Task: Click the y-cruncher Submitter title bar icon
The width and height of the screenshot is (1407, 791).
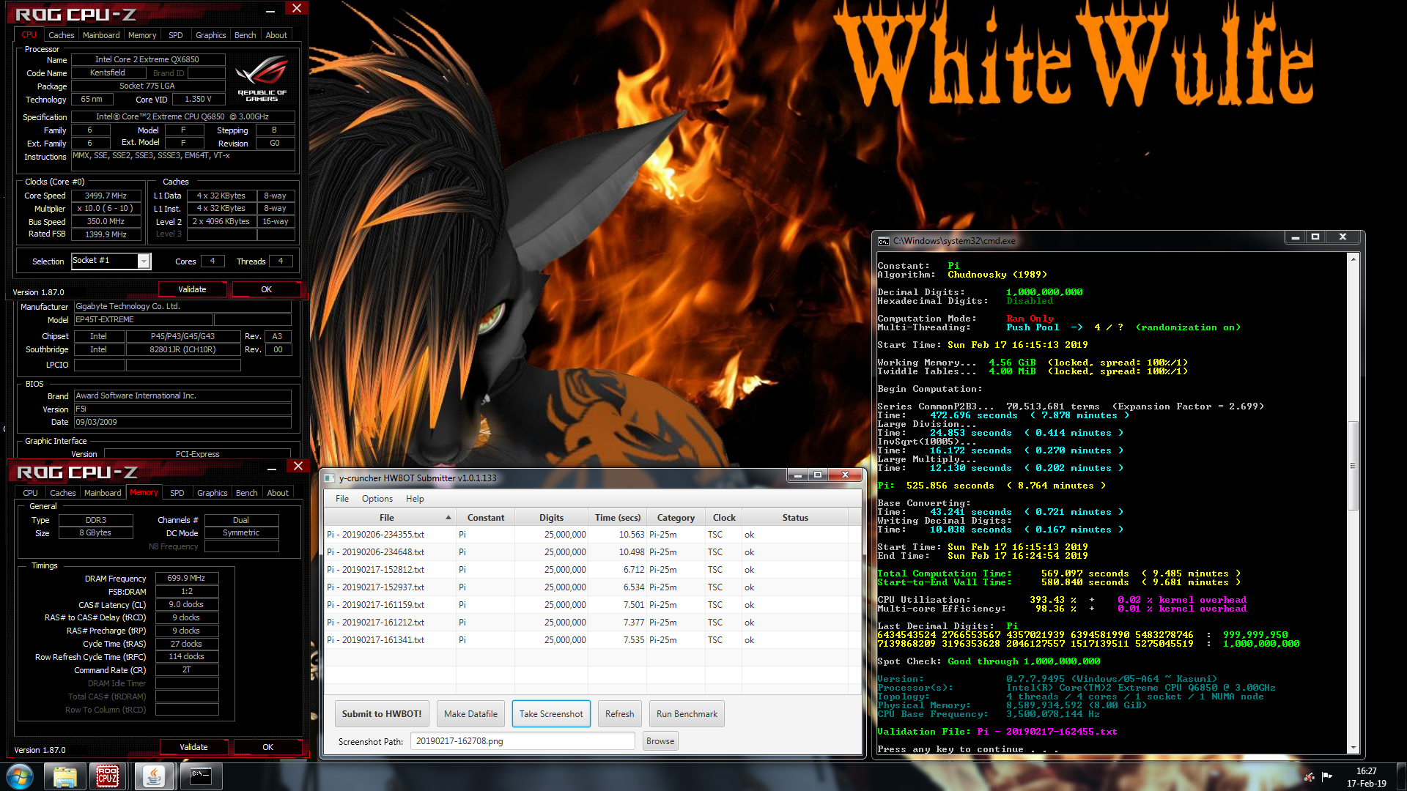Action: pyautogui.click(x=330, y=478)
